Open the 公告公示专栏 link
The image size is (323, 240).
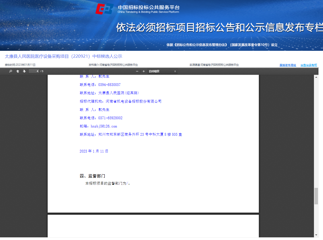coord(309,65)
